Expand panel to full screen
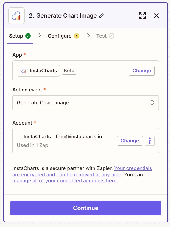Image resolution: width=170 pixels, height=227 pixels. tap(143, 16)
